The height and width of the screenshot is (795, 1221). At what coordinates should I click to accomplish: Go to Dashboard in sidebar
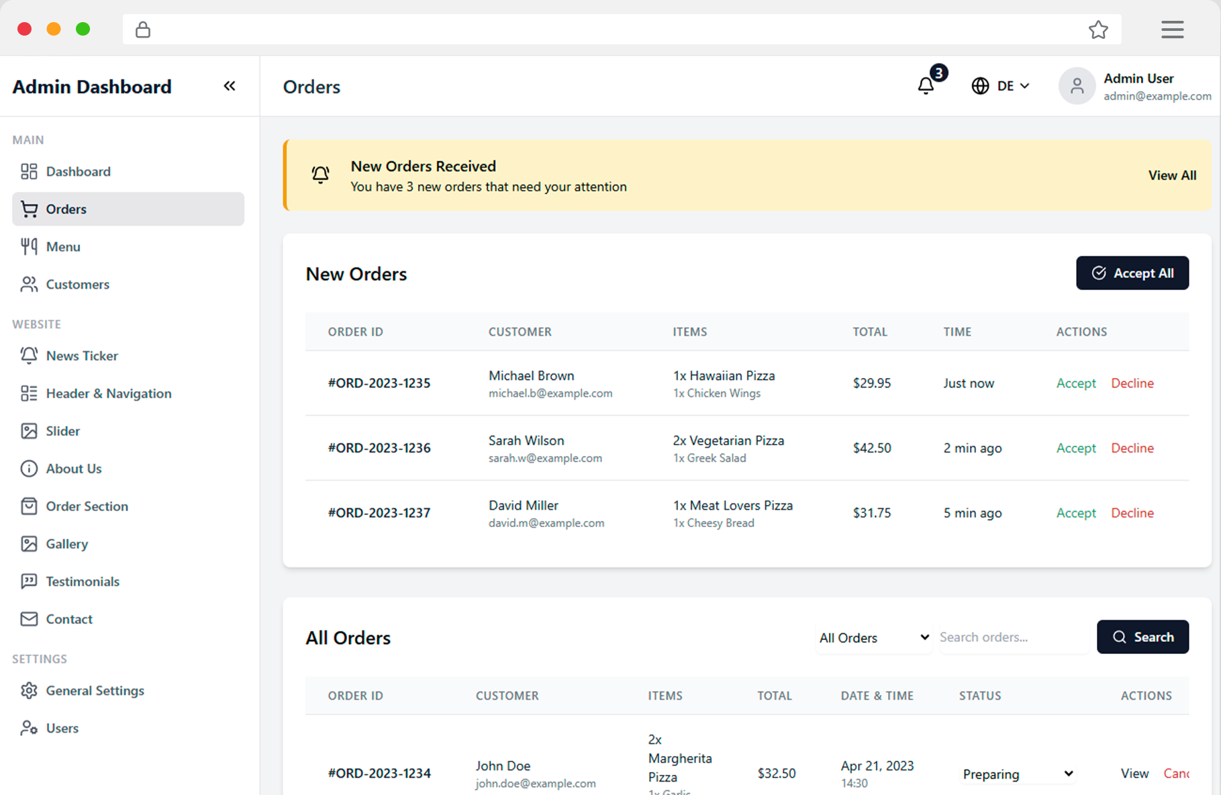78,172
